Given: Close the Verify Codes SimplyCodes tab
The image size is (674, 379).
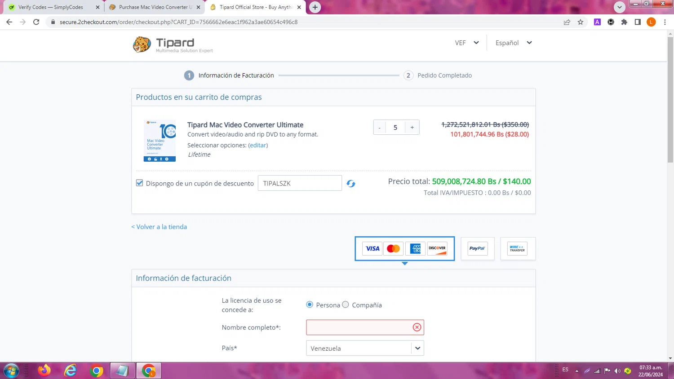Looking at the screenshot, I should (98, 7).
